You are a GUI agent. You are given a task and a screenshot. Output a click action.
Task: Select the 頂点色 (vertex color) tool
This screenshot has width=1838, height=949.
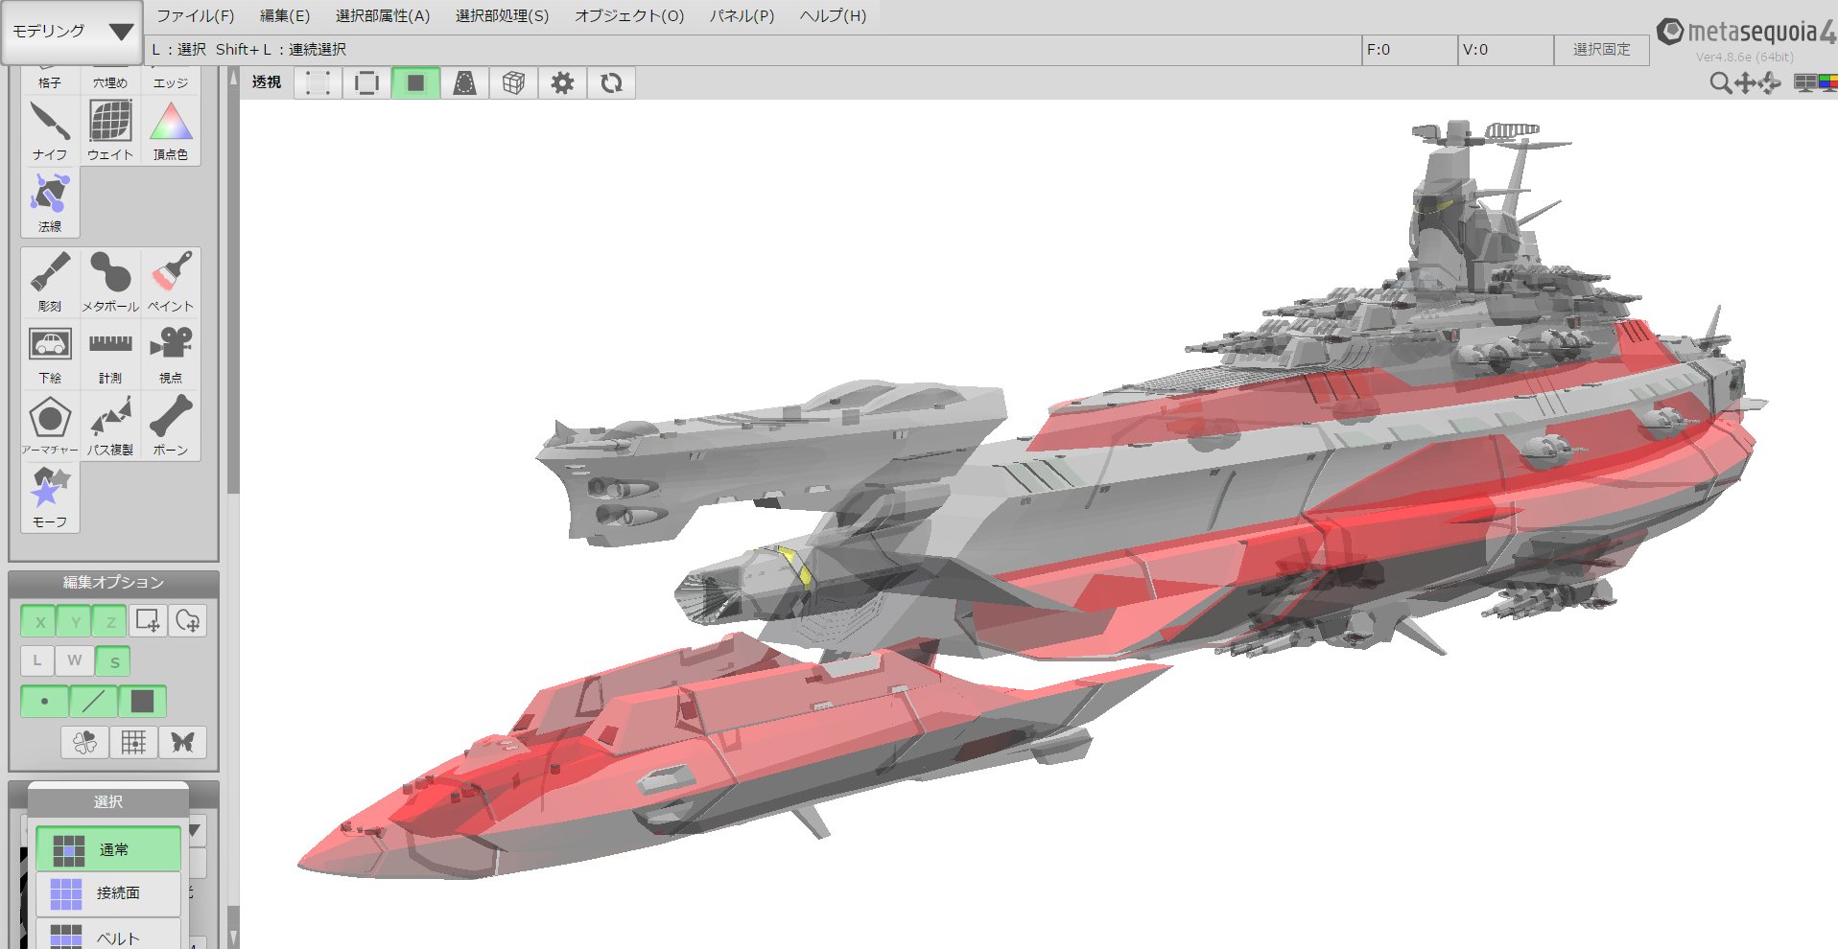pyautogui.click(x=171, y=130)
